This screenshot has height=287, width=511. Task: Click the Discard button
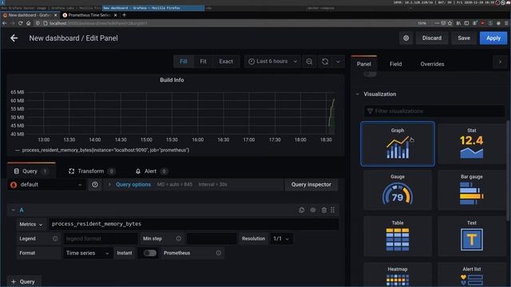coord(432,38)
